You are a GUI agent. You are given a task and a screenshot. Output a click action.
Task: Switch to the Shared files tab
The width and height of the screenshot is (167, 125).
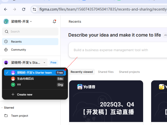pyautogui.click(x=106, y=72)
